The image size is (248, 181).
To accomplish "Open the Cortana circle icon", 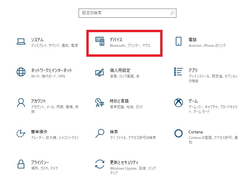I will tap(178, 133).
